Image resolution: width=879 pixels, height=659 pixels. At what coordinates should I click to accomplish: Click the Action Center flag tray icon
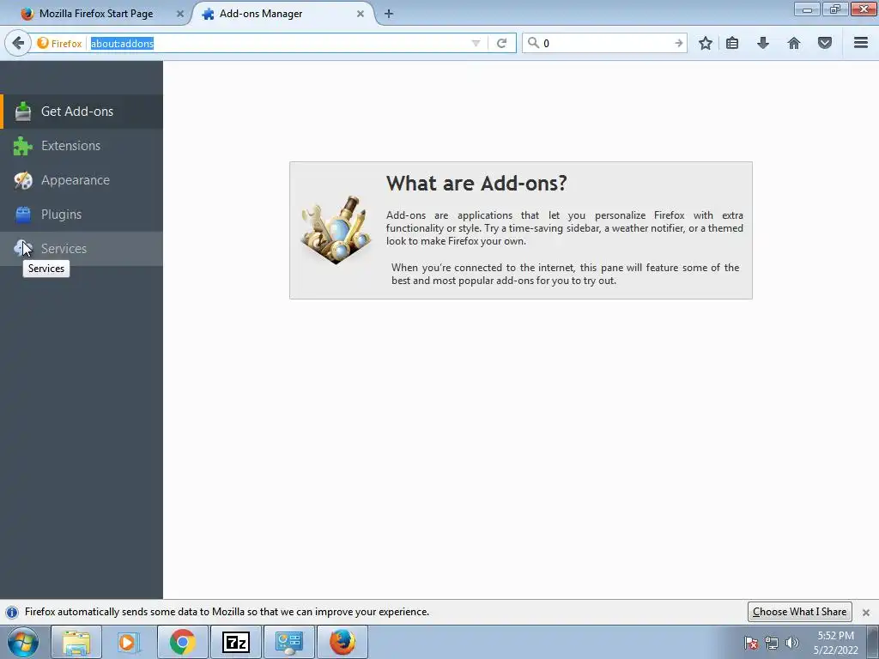[751, 643]
